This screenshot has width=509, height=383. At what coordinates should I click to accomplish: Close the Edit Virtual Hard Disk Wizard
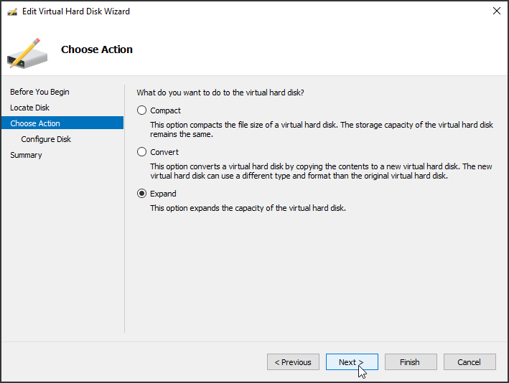coord(496,11)
